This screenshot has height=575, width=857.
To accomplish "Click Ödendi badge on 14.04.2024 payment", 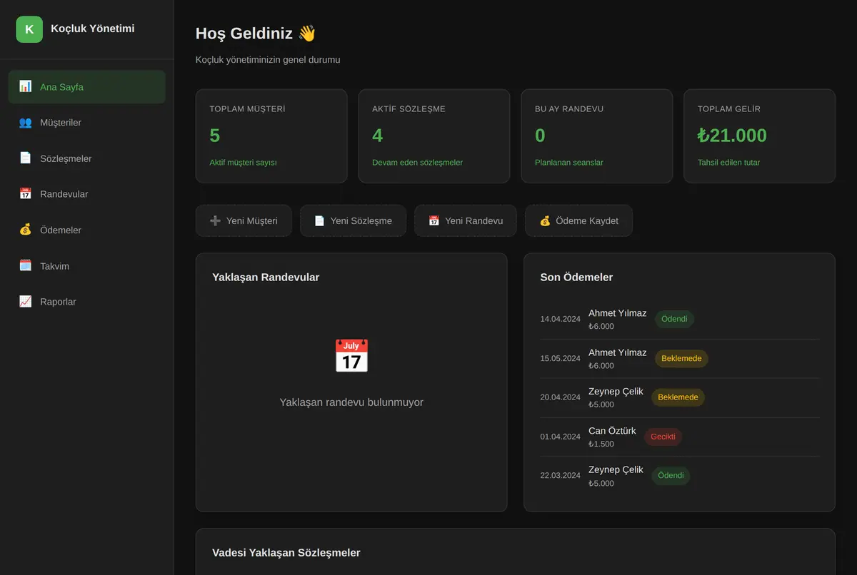I will coord(674,319).
